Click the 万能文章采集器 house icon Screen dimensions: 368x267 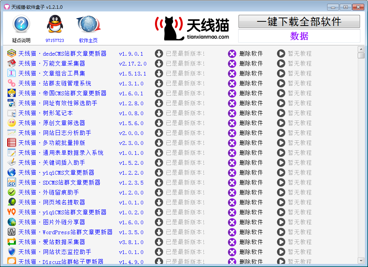pos(11,63)
